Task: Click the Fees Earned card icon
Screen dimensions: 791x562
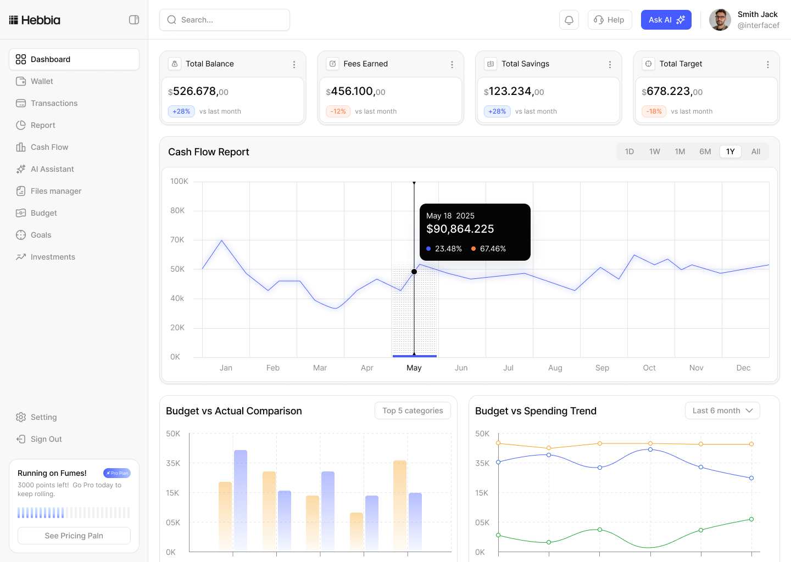Action: tap(333, 64)
